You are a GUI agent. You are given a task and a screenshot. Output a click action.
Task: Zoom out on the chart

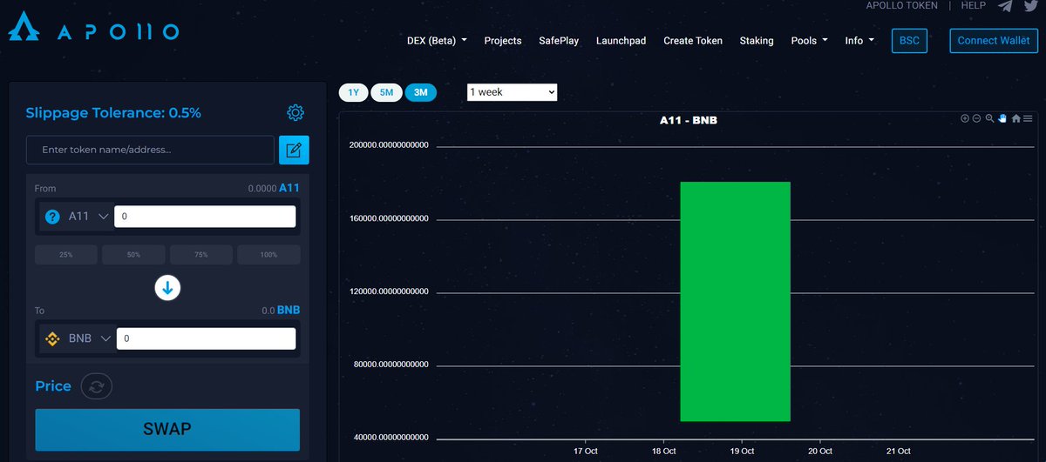click(977, 118)
